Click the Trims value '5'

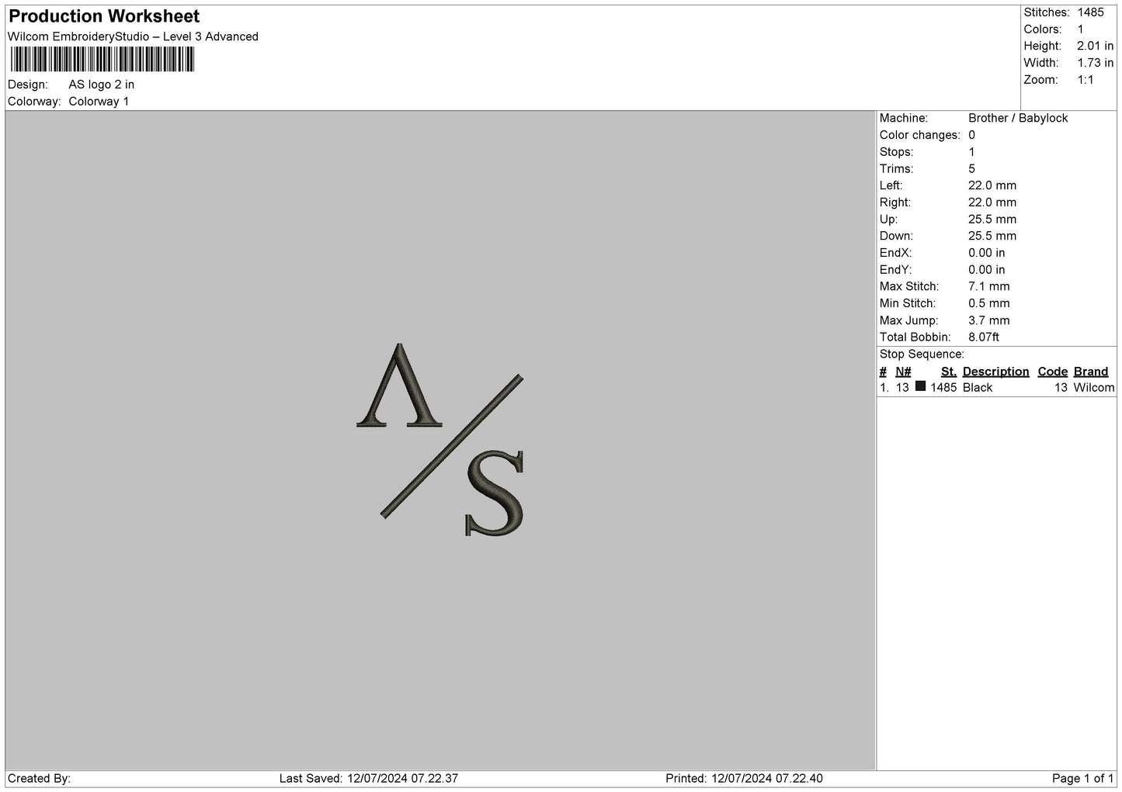971,169
